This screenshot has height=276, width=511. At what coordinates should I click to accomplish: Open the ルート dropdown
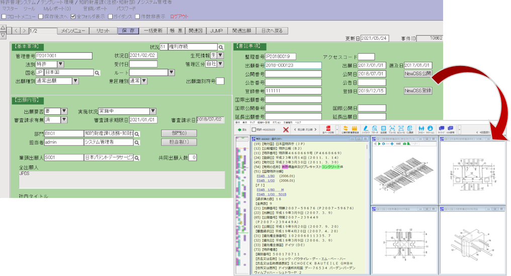pos(172,73)
